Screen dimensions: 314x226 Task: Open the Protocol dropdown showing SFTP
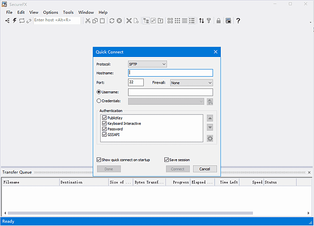pos(147,64)
